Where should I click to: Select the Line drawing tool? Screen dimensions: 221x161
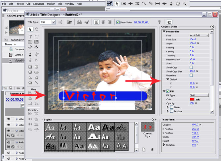point(36,83)
